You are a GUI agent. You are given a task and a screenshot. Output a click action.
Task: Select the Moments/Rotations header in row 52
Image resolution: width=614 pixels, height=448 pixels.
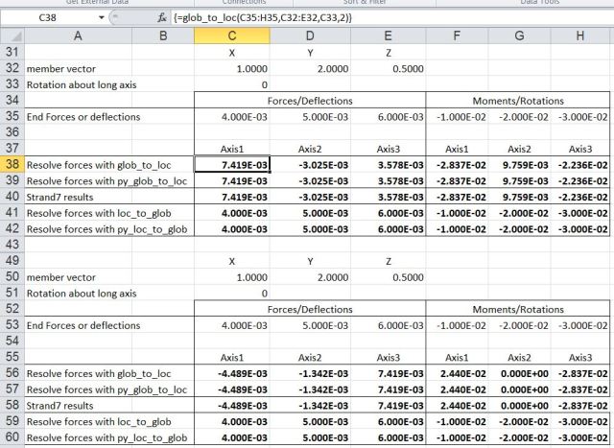(x=520, y=309)
